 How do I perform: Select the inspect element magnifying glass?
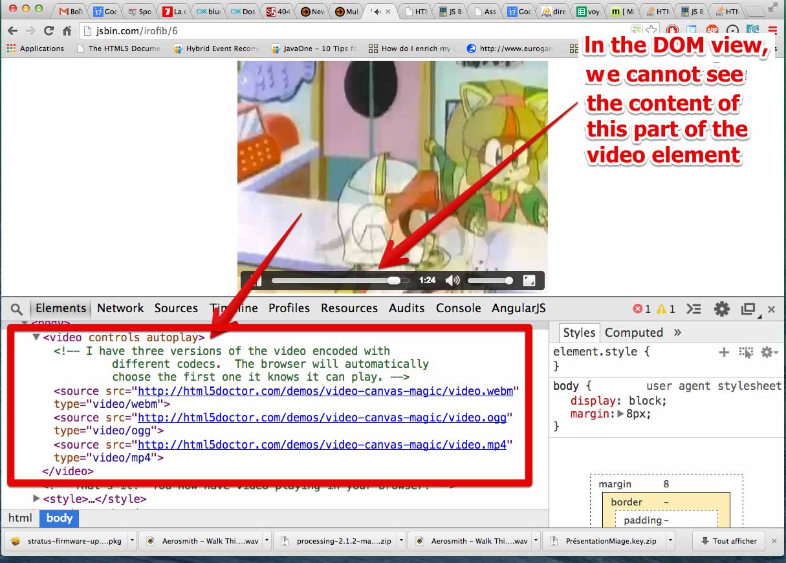17,308
